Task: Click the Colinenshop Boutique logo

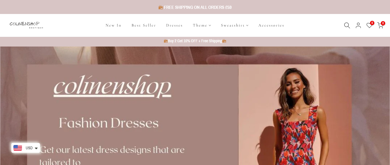Action: pyautogui.click(x=26, y=25)
